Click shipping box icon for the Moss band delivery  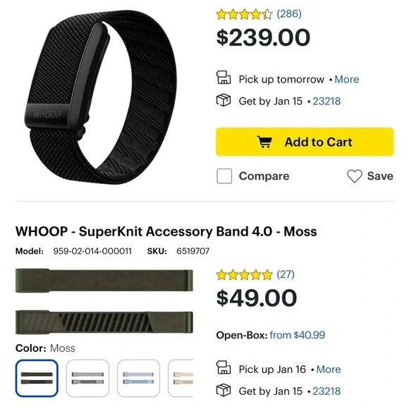[x=224, y=390]
